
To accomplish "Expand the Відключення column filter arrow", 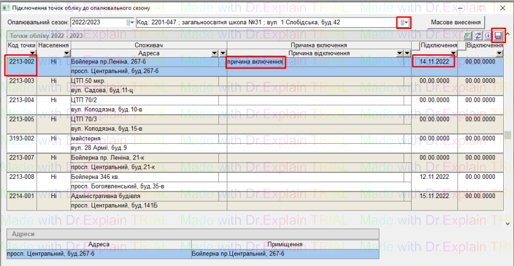I will tap(499, 53).
